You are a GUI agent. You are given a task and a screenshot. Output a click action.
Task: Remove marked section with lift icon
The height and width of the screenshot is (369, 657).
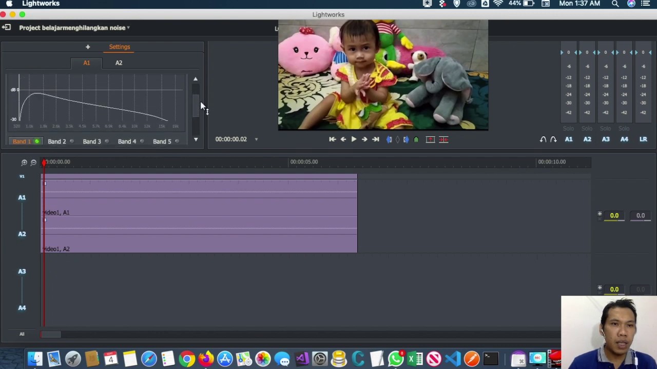431,139
